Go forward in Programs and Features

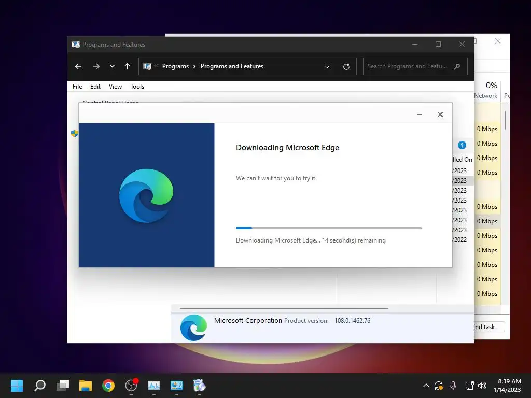point(96,66)
